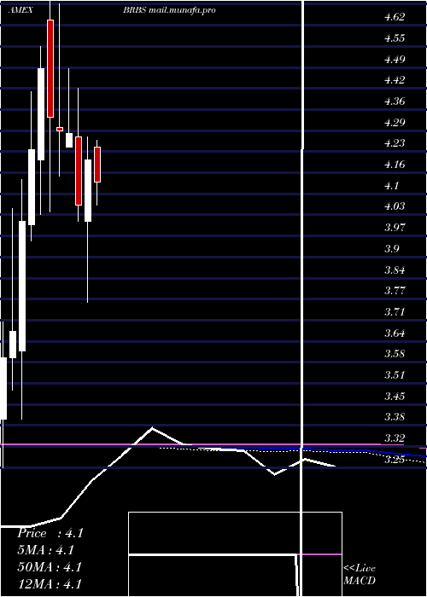Click the 3.25 price axis label
427x597 pixels.
[x=395, y=460]
